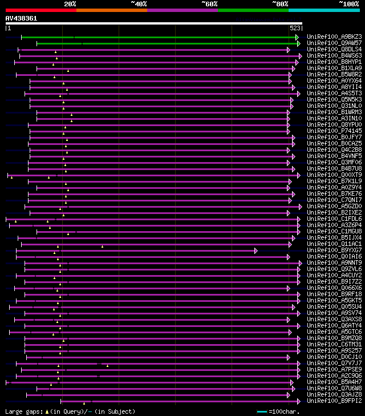Click the UniRef100_B9FPI2 label
This screenshot has height=416, width=365.
pyautogui.click(x=334, y=401)
